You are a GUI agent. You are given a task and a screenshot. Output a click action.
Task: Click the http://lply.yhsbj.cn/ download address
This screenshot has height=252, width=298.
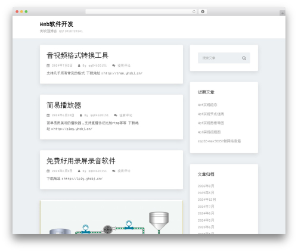pyautogui.click(x=83, y=179)
